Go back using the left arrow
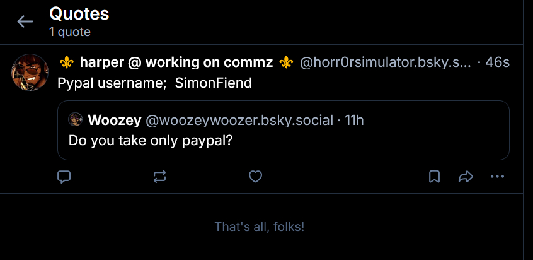This screenshot has width=533, height=260. click(x=25, y=21)
